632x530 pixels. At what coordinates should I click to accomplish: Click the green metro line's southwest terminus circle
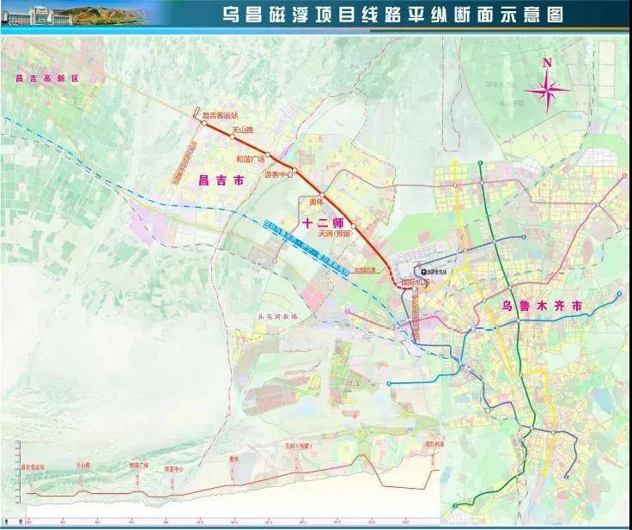(x=455, y=506)
